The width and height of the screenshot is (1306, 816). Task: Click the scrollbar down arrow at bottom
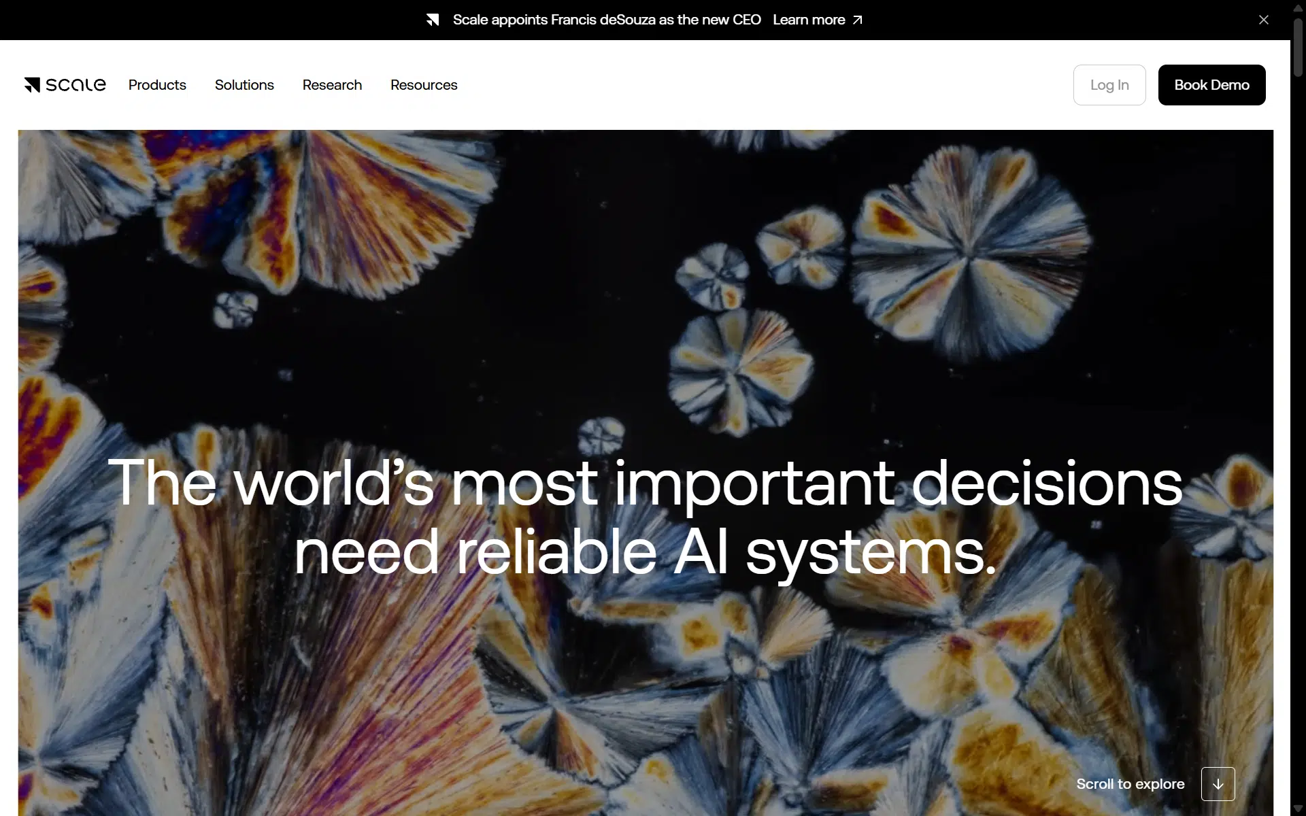(x=1298, y=809)
